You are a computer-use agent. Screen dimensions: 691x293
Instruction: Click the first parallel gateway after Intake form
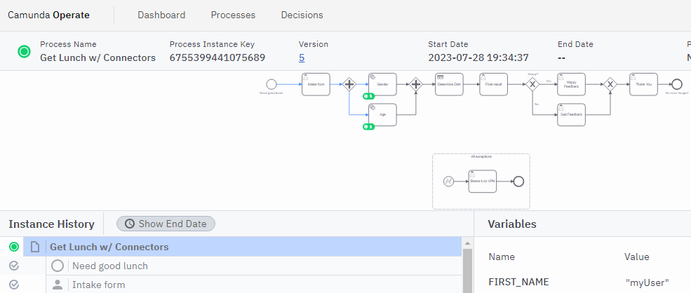pos(349,84)
